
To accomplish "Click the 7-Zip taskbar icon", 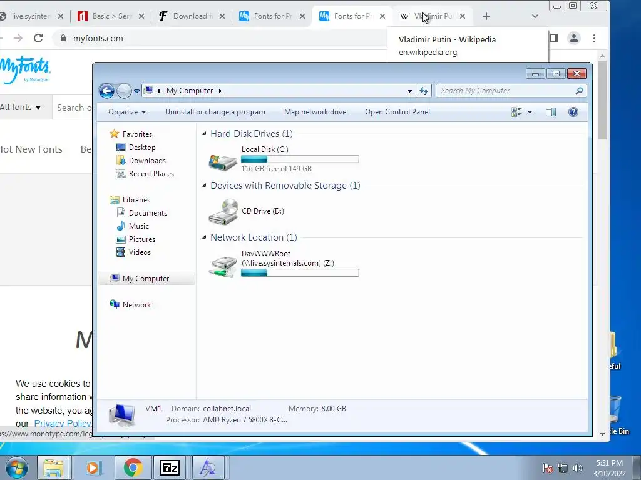I will point(170,468).
